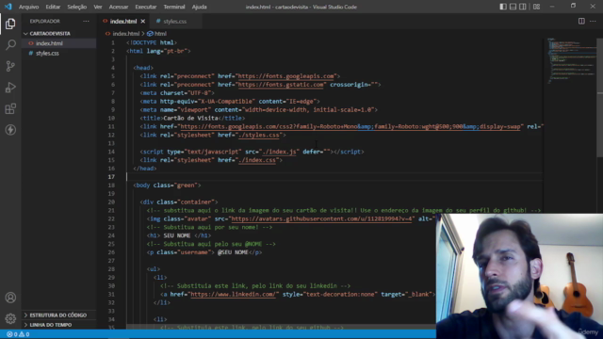Select index.html in the explorer tree
603x339 pixels.
(58, 43)
